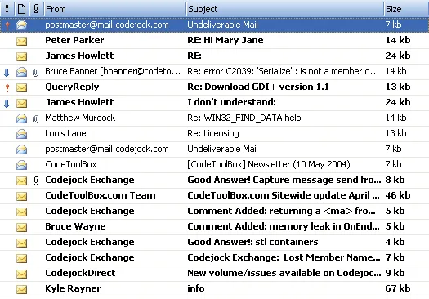429x299 pixels.
Task: Click the envelope icon beside Bruce Wayne
Action: 21,227
